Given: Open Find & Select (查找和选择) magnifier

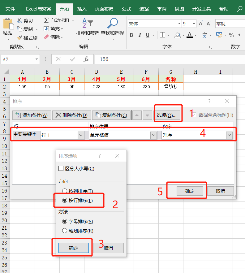Looking at the screenshot, I should 113,23.
